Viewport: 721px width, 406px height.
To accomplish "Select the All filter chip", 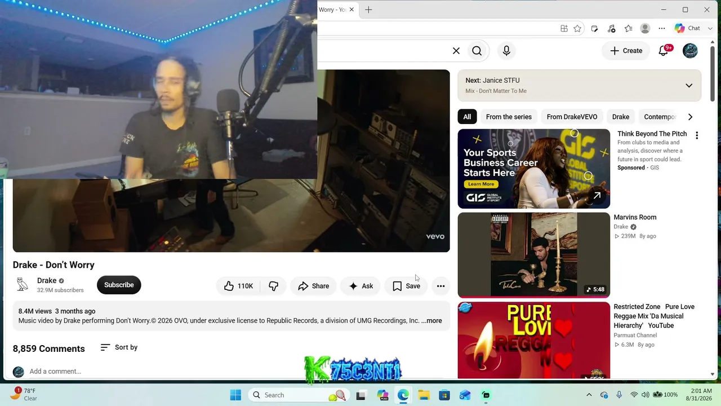I will tap(467, 117).
